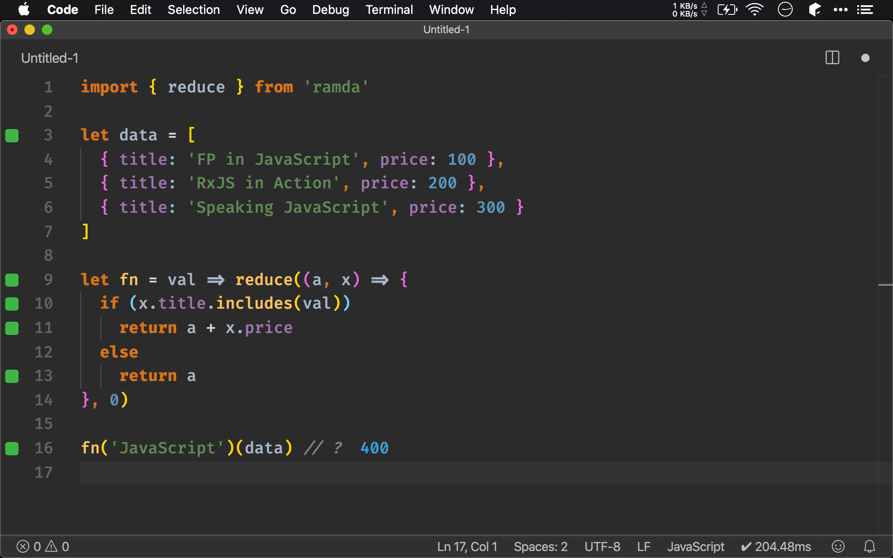Click the price value 300
Image resolution: width=893 pixels, height=558 pixels.
pos(491,207)
